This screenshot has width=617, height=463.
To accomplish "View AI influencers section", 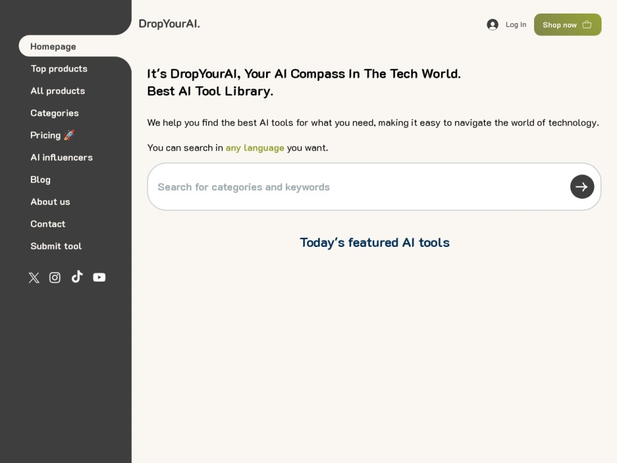I will click(x=62, y=158).
